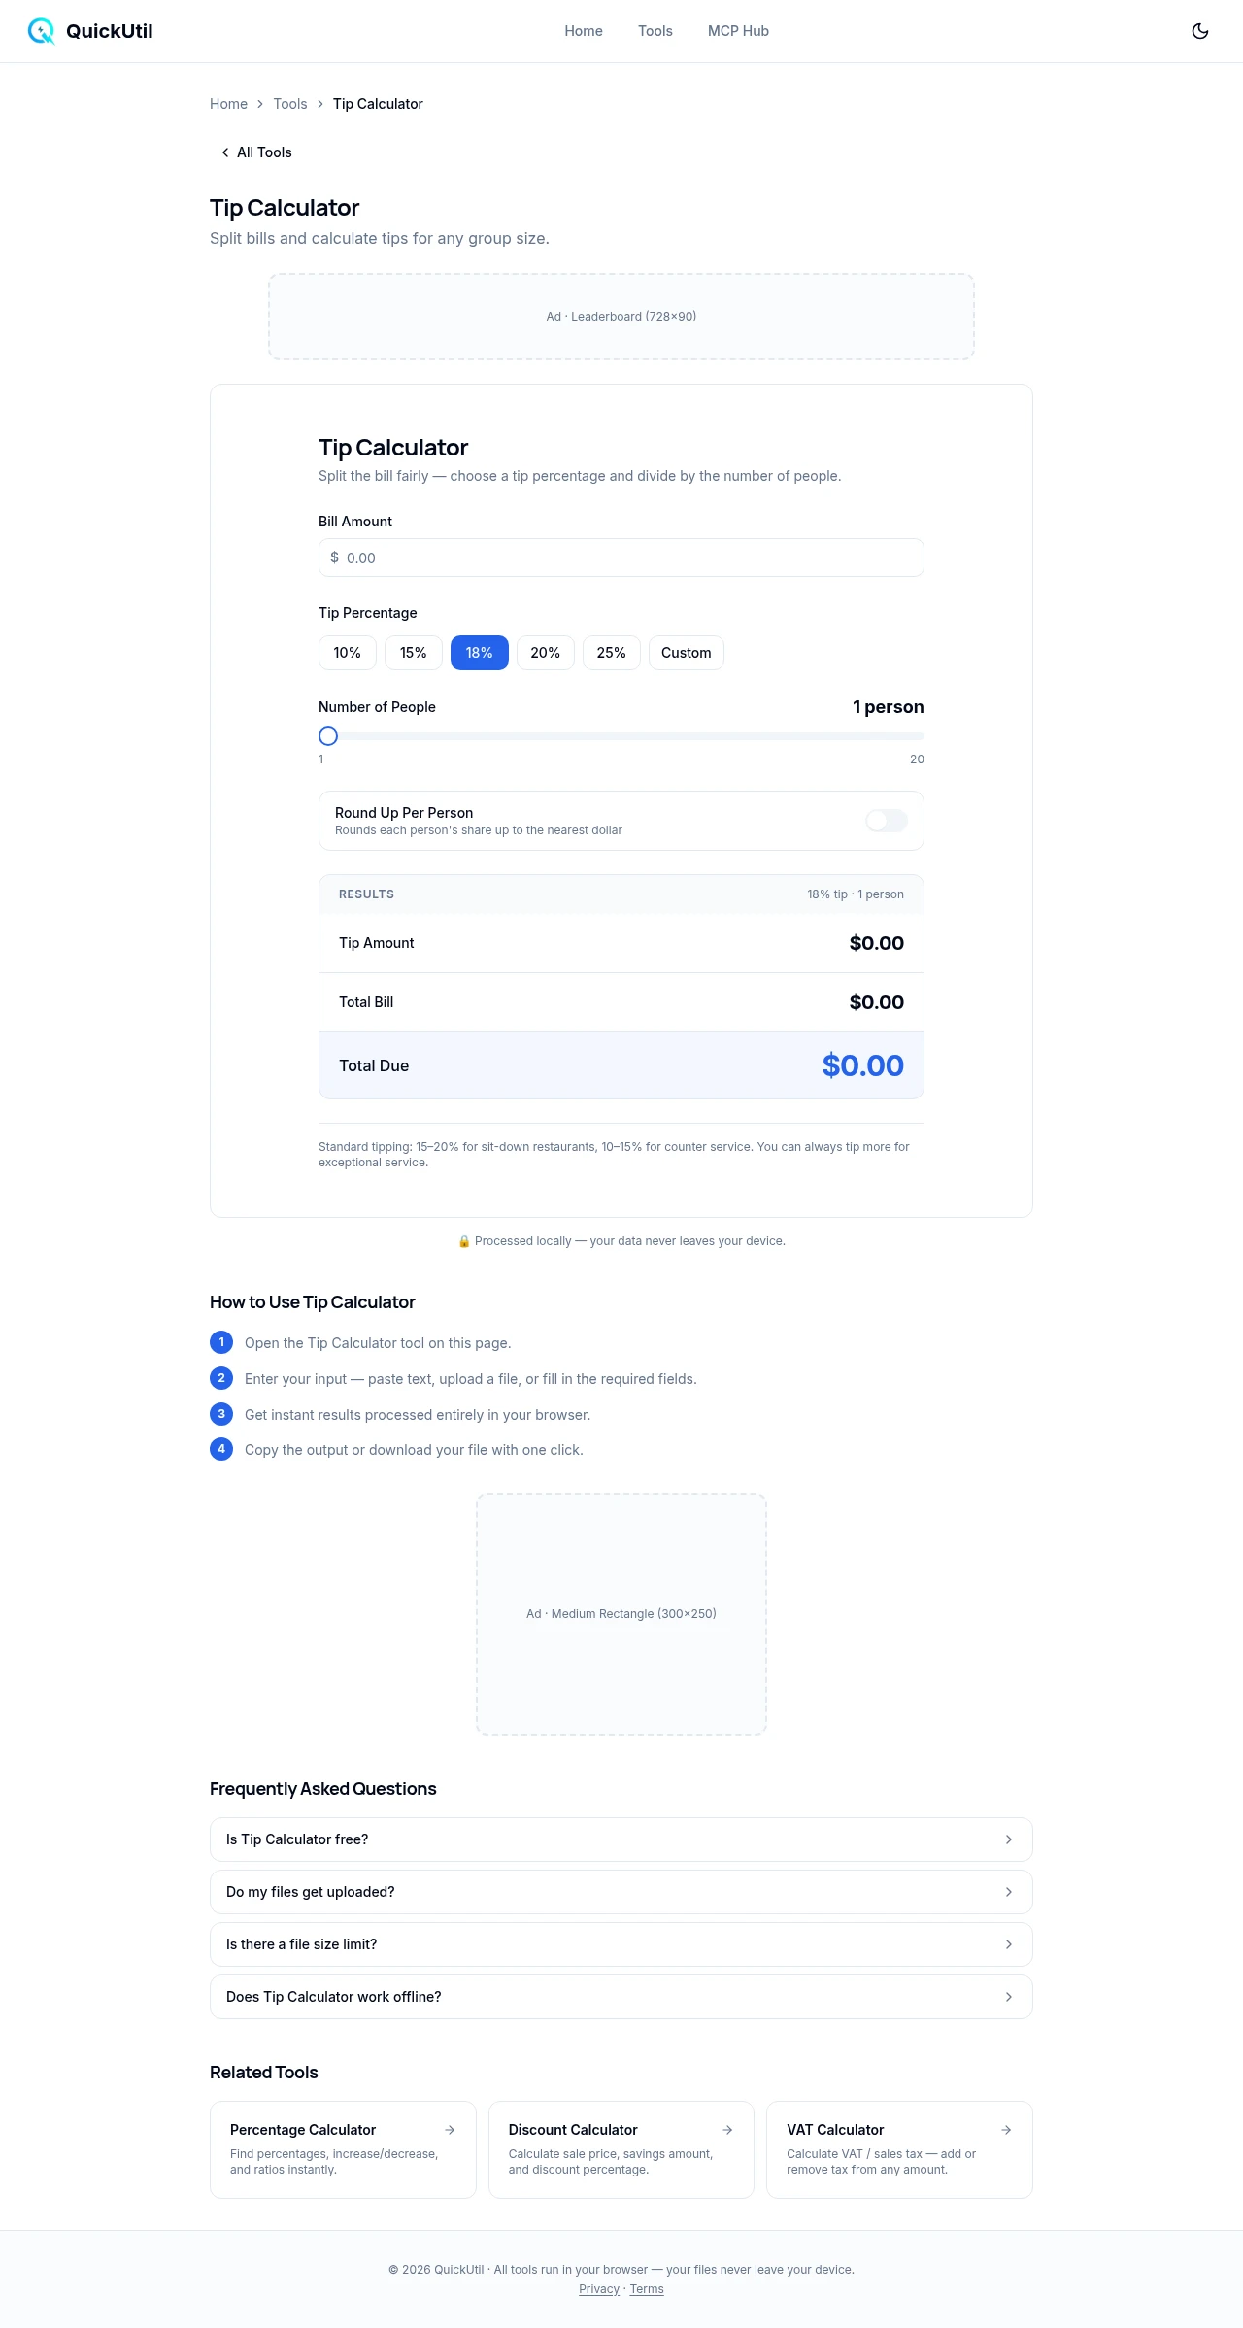Select the 10% tip option
Image resolution: width=1243 pixels, height=2328 pixels.
[x=348, y=653]
